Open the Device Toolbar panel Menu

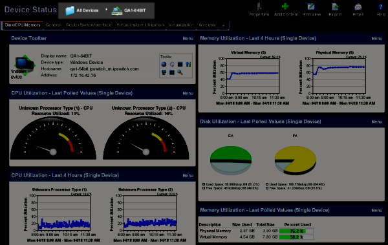pos(188,39)
